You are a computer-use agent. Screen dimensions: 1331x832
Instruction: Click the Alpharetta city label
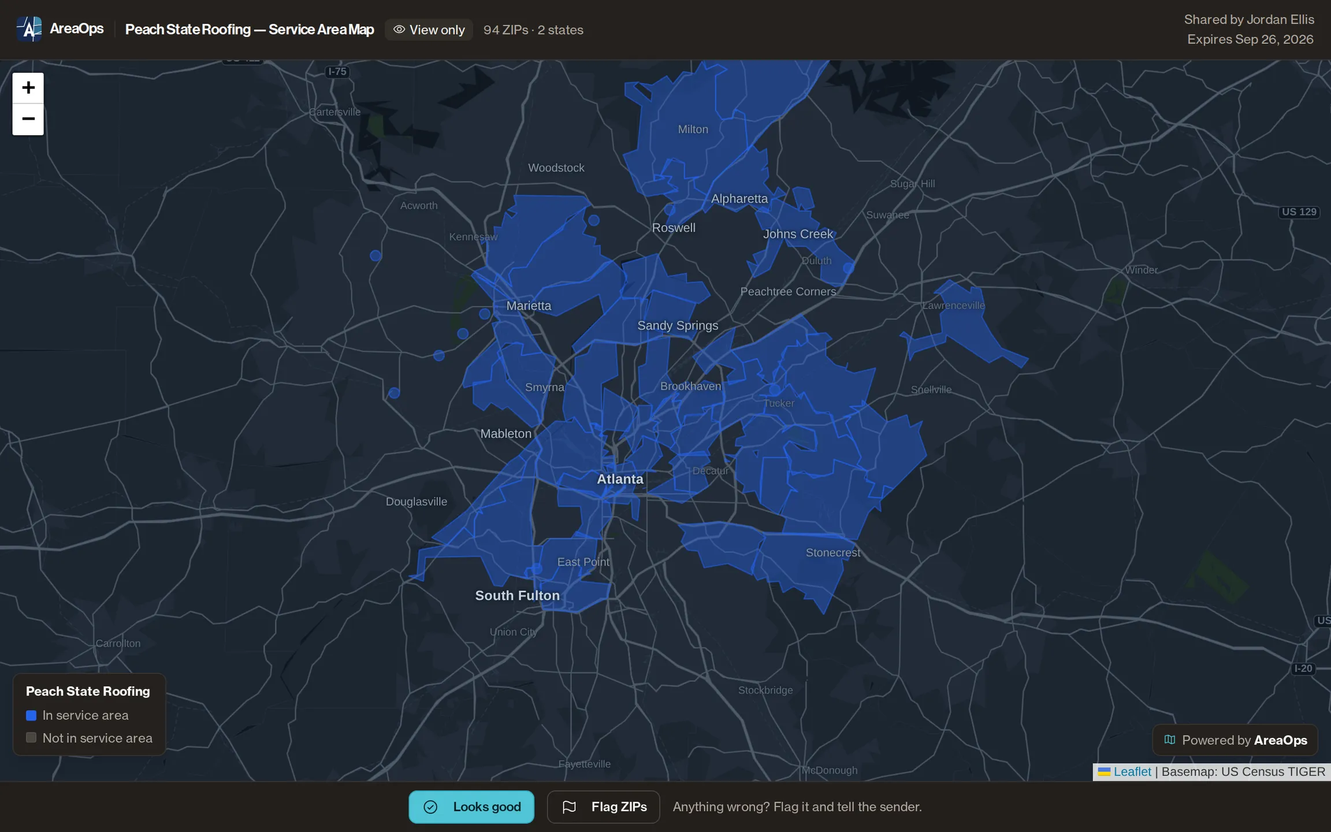tap(739, 198)
